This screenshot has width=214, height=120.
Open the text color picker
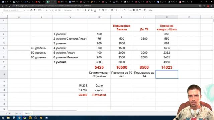pyautogui.click(x=95, y=10)
